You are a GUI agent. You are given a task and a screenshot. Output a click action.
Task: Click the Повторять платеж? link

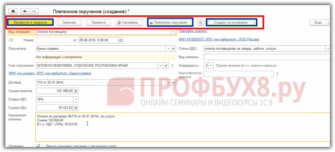pos(193,31)
